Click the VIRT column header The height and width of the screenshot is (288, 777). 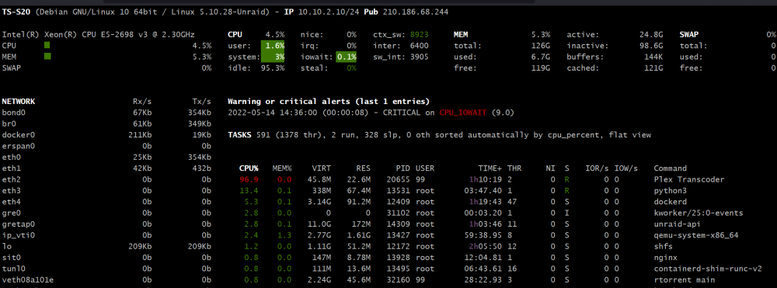[x=322, y=168]
